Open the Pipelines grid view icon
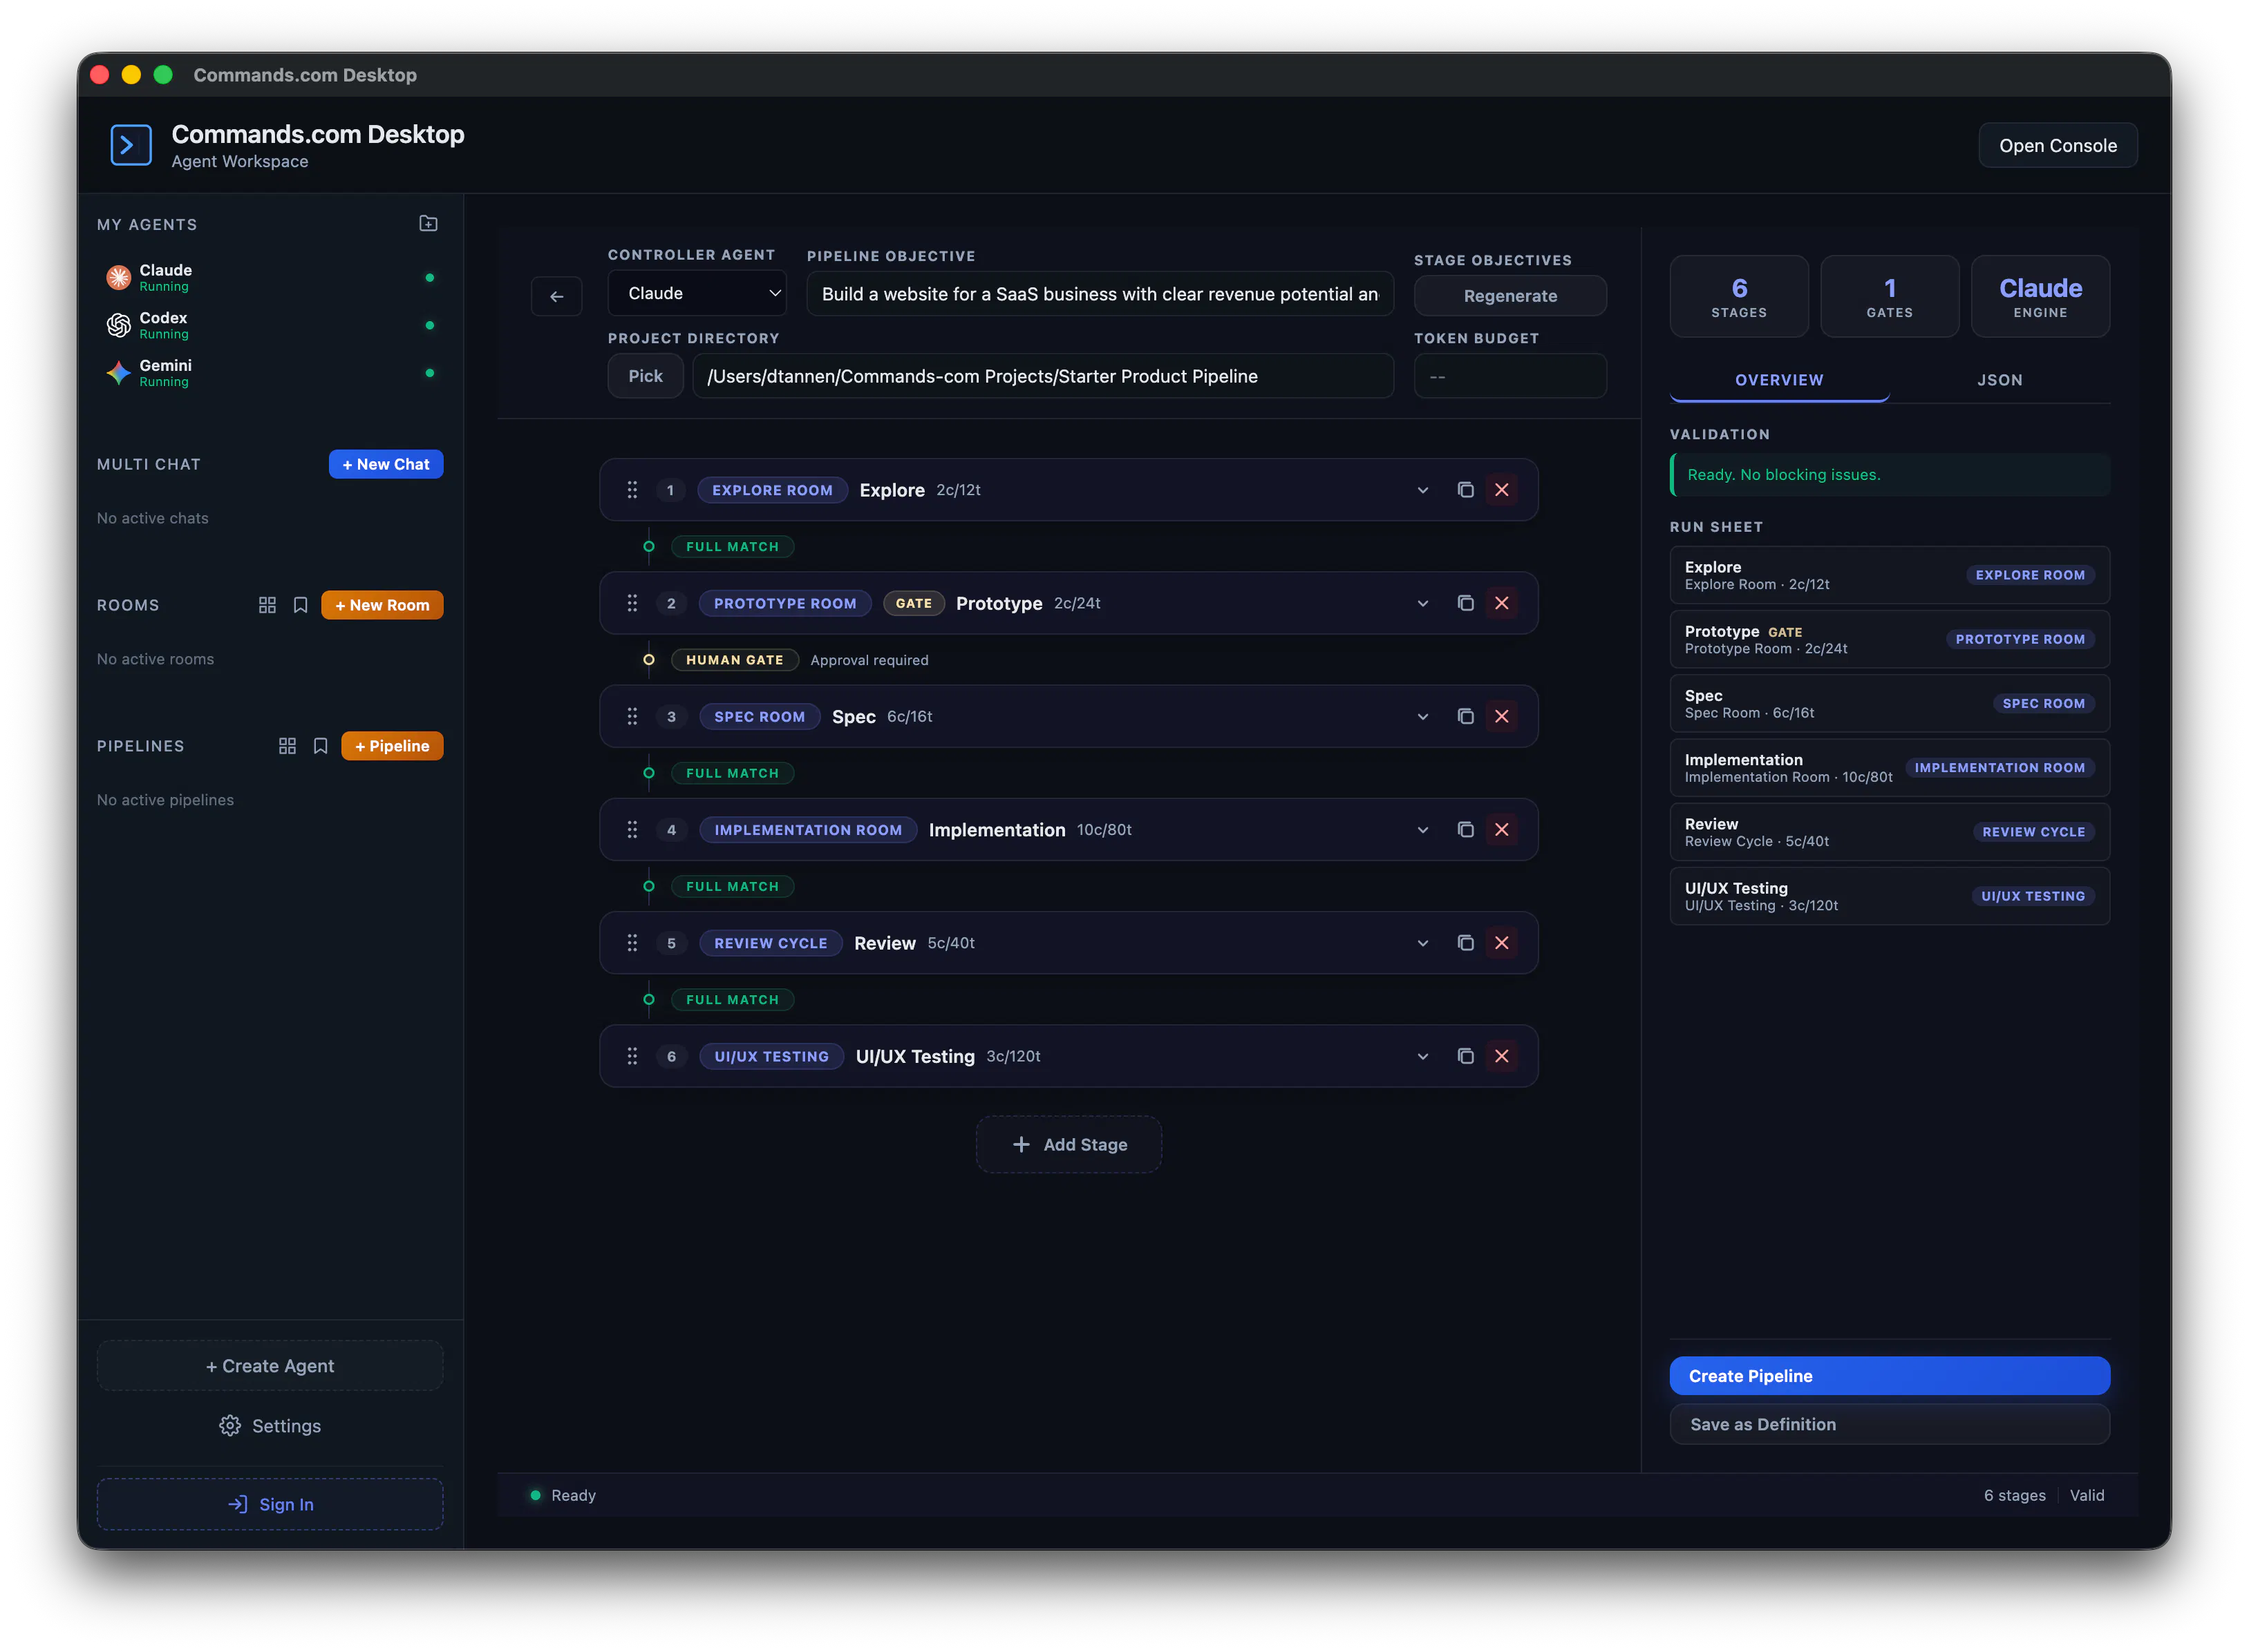Screen dimensions: 2249x1652 [x=287, y=746]
